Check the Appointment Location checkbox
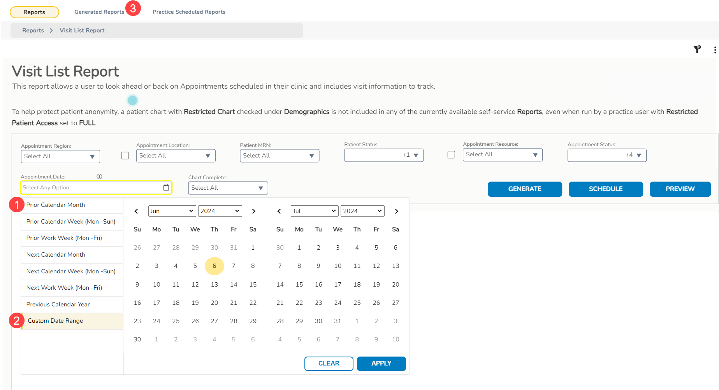 tap(125, 156)
